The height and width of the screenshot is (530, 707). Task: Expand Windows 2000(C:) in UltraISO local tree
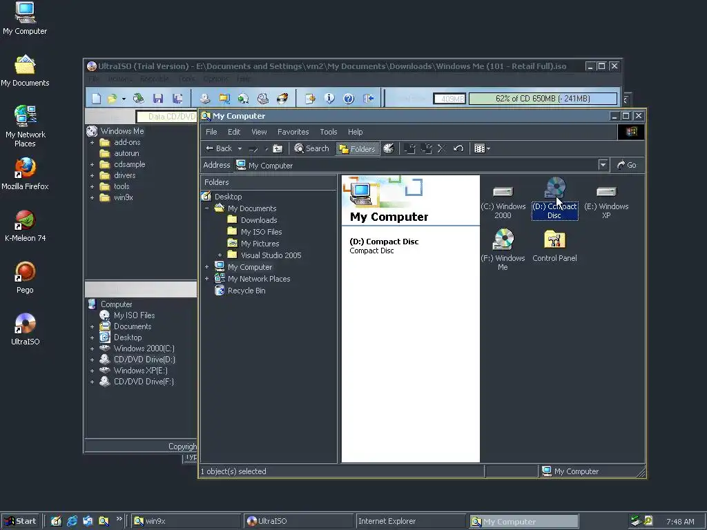tap(92, 349)
